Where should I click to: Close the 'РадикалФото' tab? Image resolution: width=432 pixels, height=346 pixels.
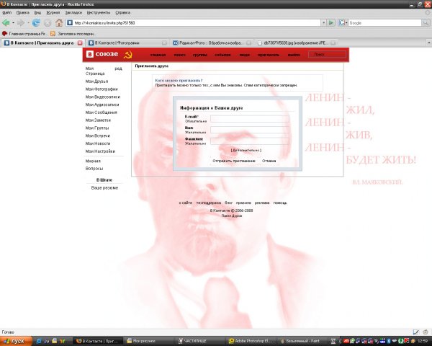[249, 43]
